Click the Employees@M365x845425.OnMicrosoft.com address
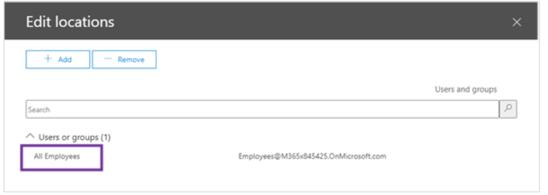The image size is (548, 195). tap(312, 156)
